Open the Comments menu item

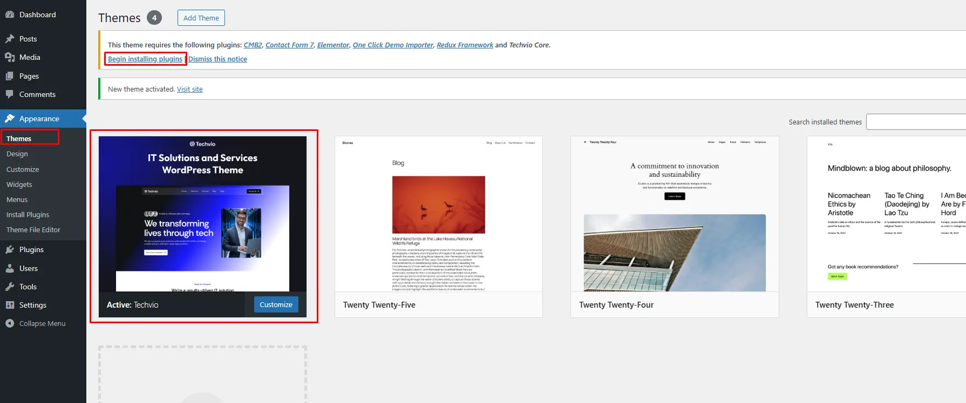[43, 94]
